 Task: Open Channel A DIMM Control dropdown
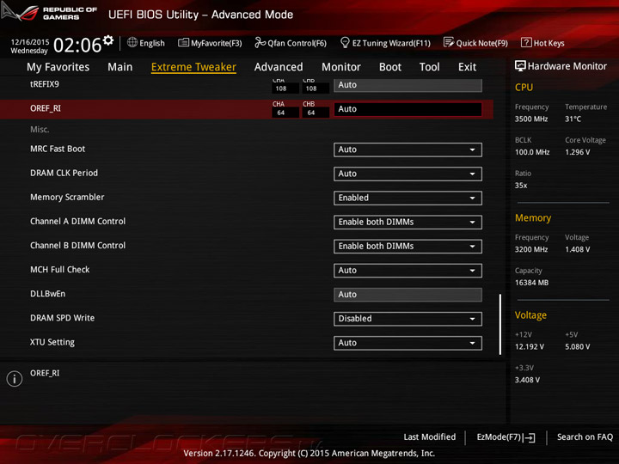(x=408, y=223)
